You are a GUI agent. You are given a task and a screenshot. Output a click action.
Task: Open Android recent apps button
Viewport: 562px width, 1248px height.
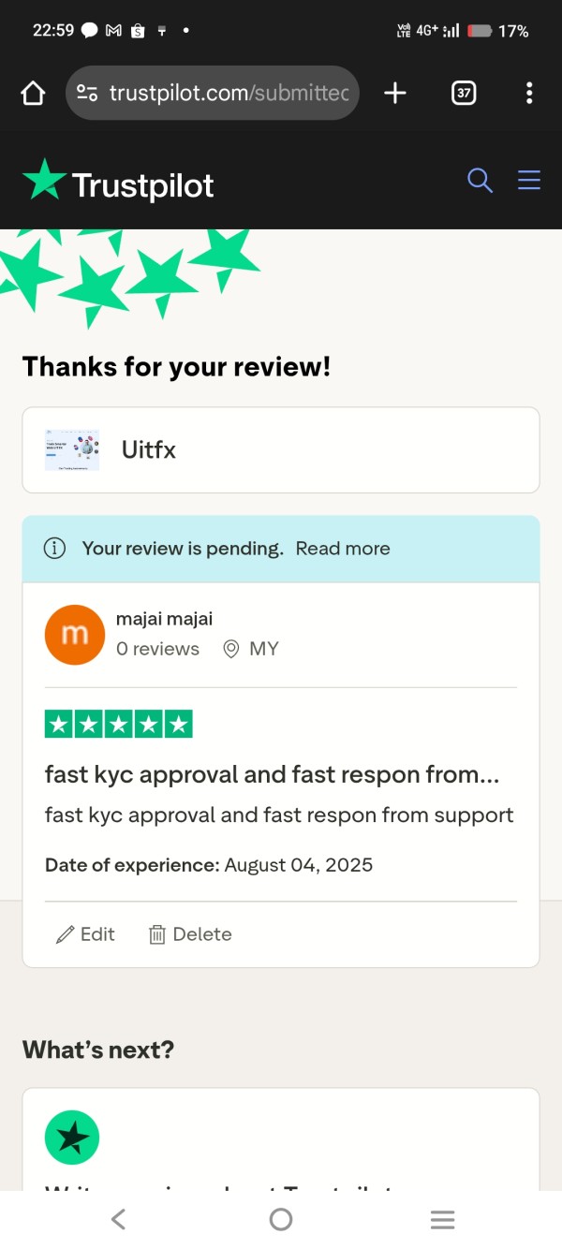click(x=442, y=1219)
